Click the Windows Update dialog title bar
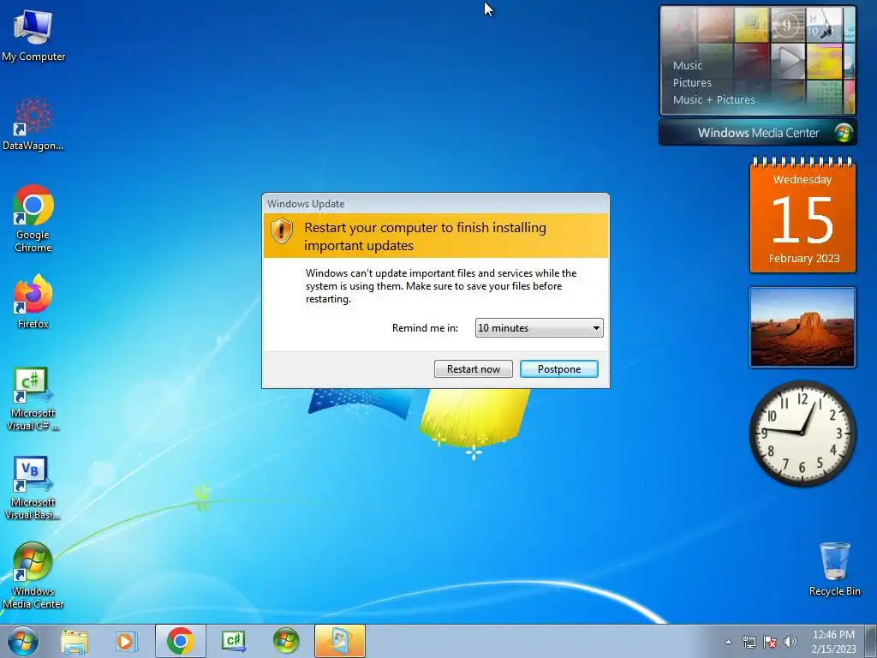Image resolution: width=877 pixels, height=658 pixels. tap(436, 204)
